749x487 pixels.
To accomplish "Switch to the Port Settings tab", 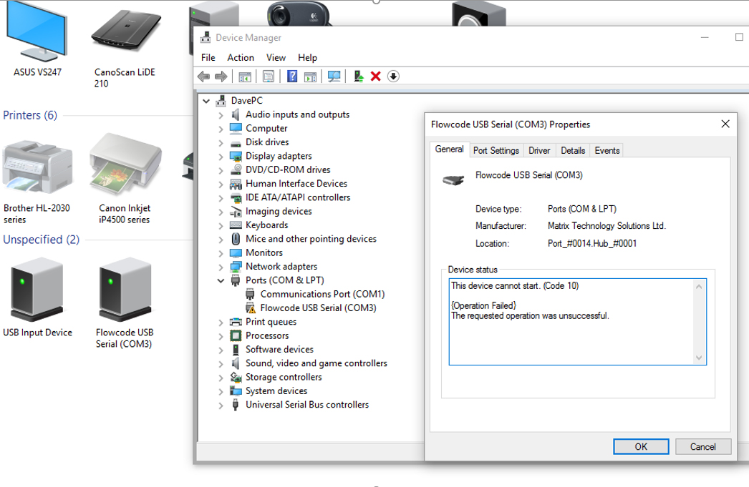I will (x=496, y=151).
